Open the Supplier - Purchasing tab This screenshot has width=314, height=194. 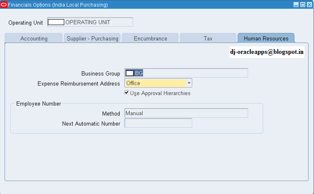(x=92, y=38)
